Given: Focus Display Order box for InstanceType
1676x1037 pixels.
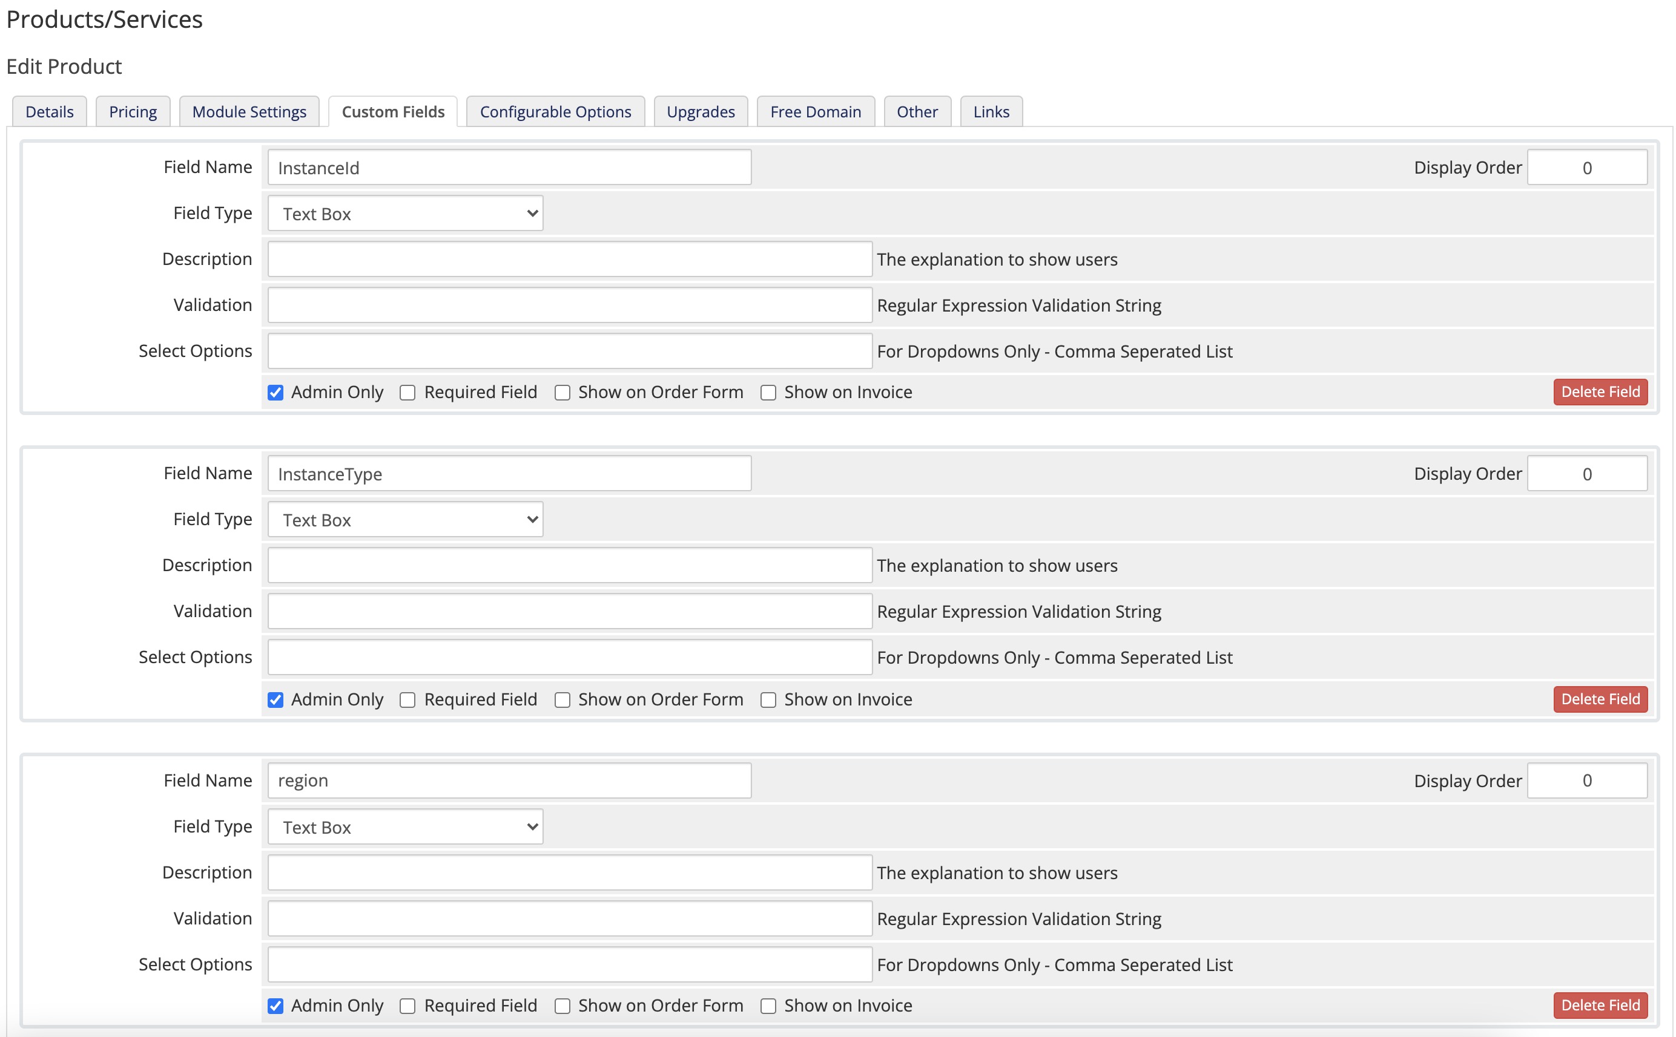Looking at the screenshot, I should [x=1587, y=474].
